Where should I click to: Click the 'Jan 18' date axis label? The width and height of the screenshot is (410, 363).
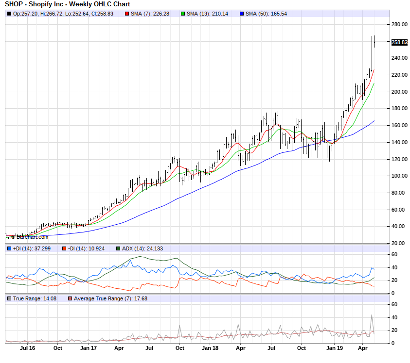coord(210,348)
